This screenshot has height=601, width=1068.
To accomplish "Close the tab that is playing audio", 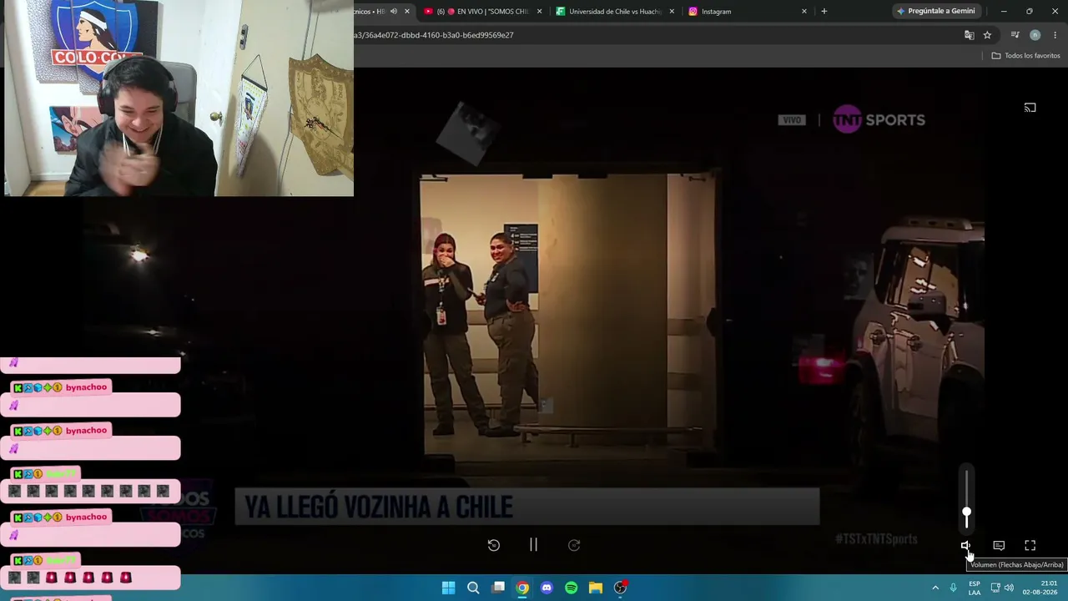I will point(407,12).
